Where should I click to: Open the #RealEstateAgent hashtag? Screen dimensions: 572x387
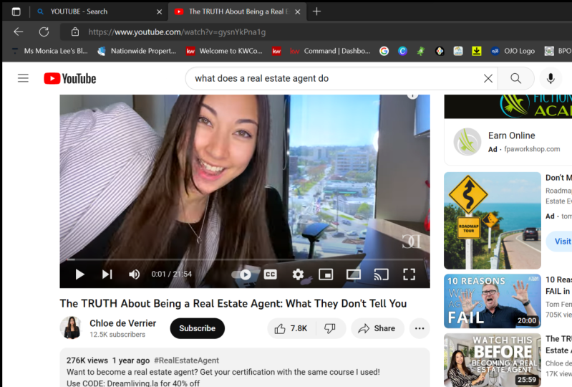[x=186, y=360]
